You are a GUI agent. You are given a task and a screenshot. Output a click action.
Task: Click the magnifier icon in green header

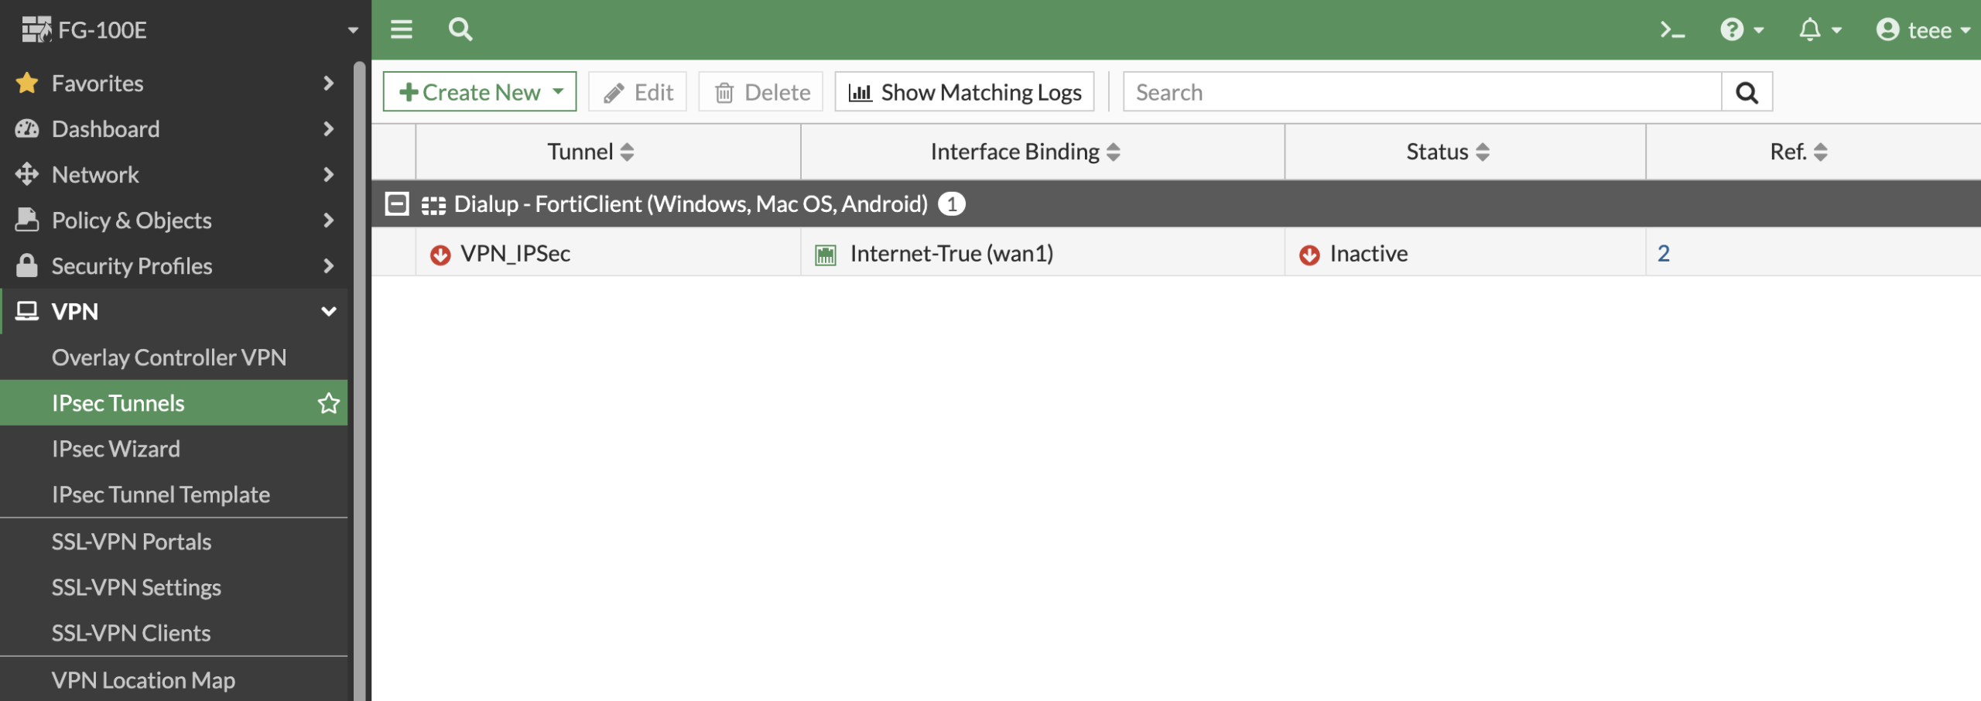click(x=460, y=29)
